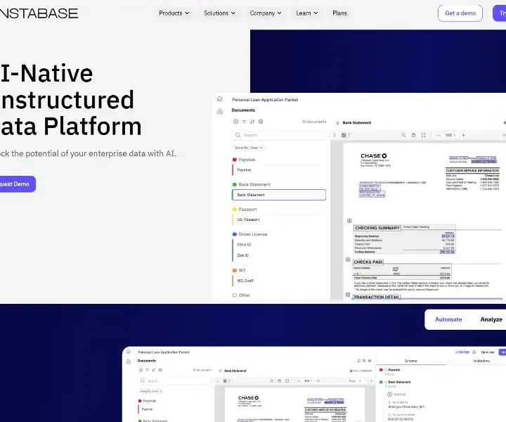506x422 pixels.
Task: Expand the Solutions navigation menu
Action: [219, 13]
